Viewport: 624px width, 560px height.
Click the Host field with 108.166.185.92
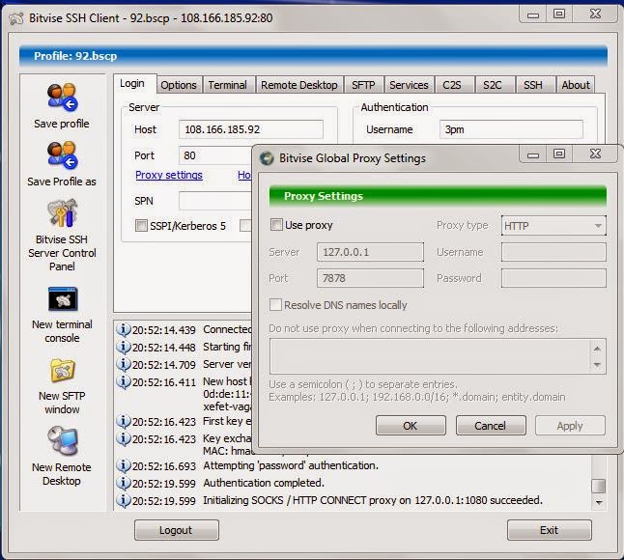(251, 129)
